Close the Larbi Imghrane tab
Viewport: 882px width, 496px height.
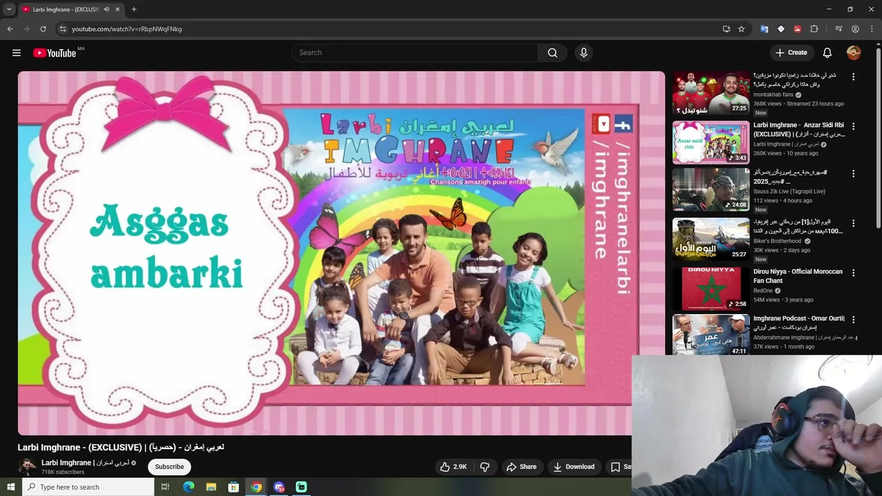click(117, 10)
